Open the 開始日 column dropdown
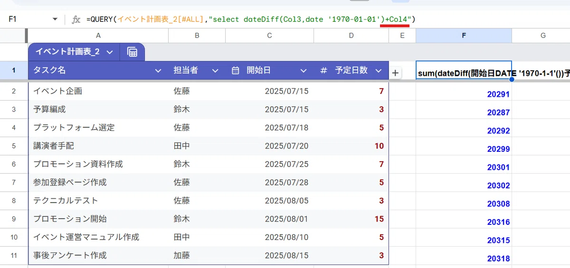 coord(304,71)
